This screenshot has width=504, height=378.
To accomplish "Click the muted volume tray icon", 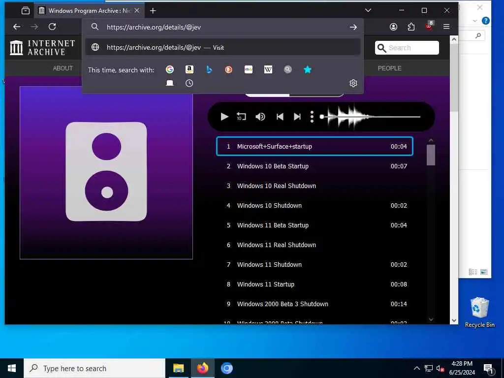I will [440, 368].
